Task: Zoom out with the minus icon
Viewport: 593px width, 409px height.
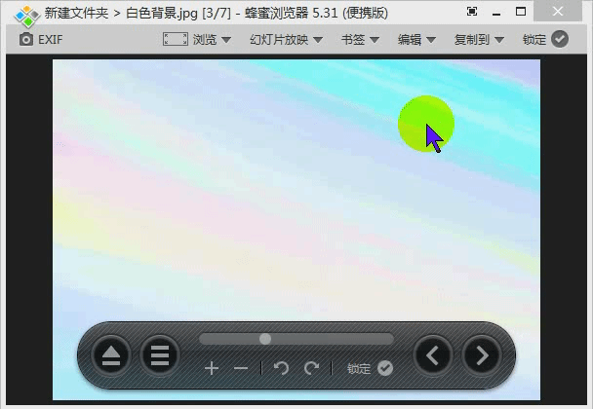Action: [241, 368]
